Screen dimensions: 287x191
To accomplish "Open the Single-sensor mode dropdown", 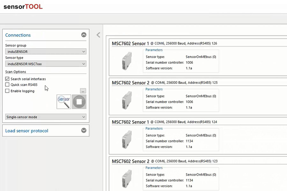I will point(46,117).
